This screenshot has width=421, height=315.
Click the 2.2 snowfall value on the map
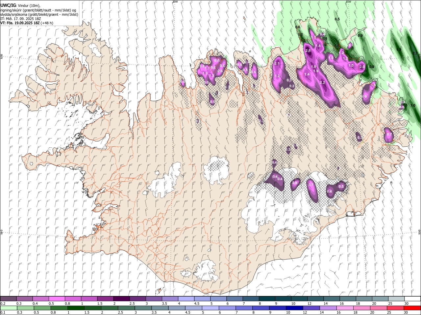coord(322,82)
